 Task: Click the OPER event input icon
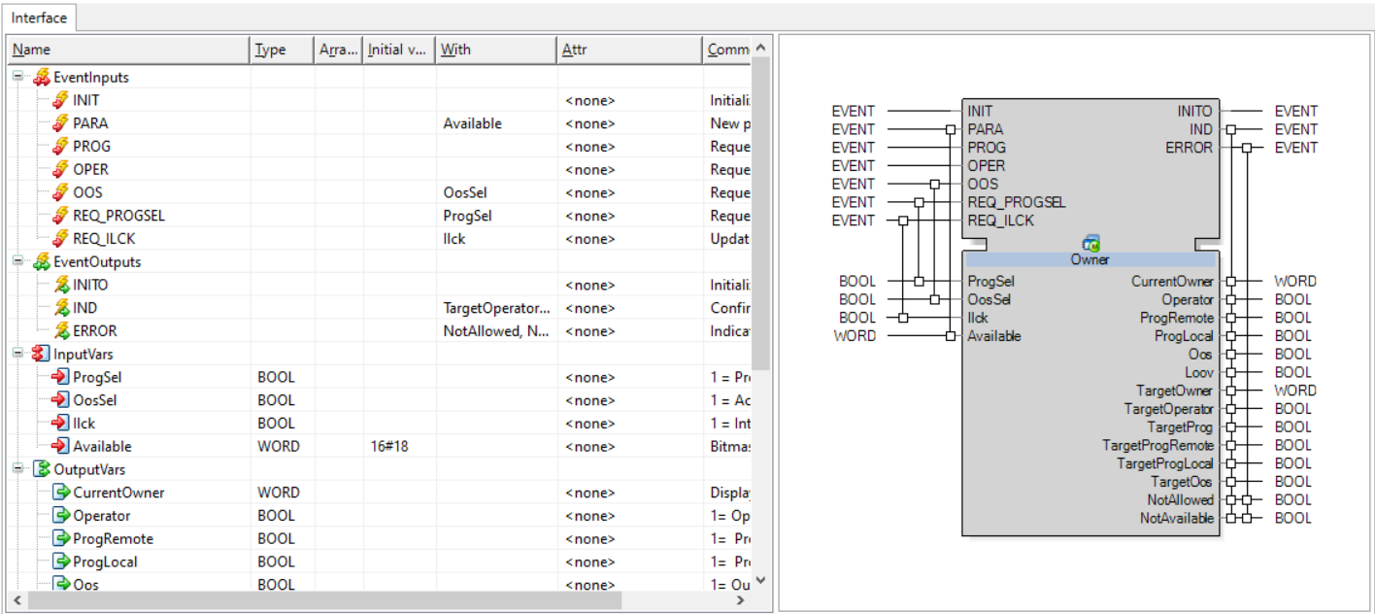pyautogui.click(x=61, y=169)
